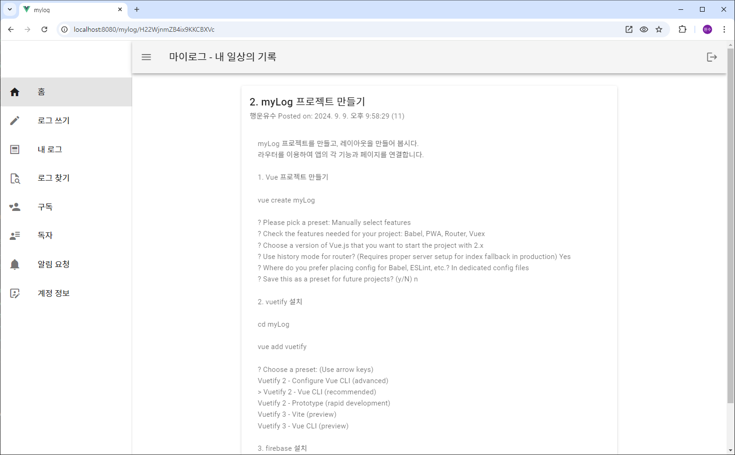
Task: Click the text 'vue add vuetify'
Action: click(282, 347)
